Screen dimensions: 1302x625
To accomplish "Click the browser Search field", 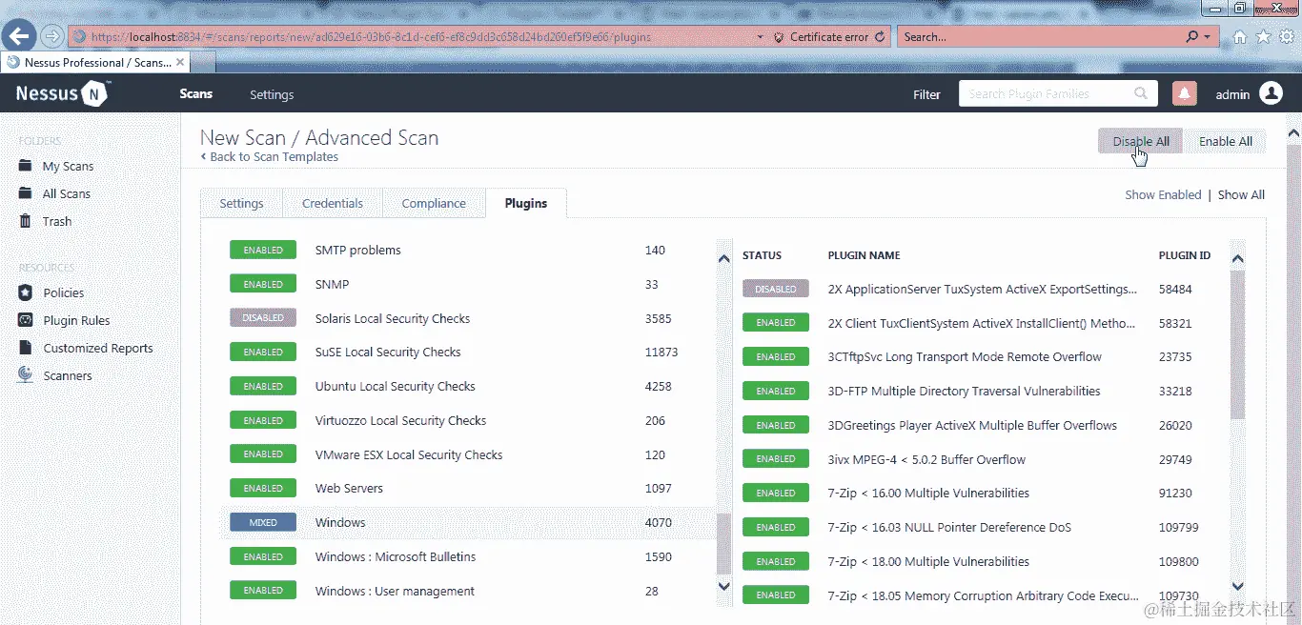I will pyautogui.click(x=1042, y=37).
